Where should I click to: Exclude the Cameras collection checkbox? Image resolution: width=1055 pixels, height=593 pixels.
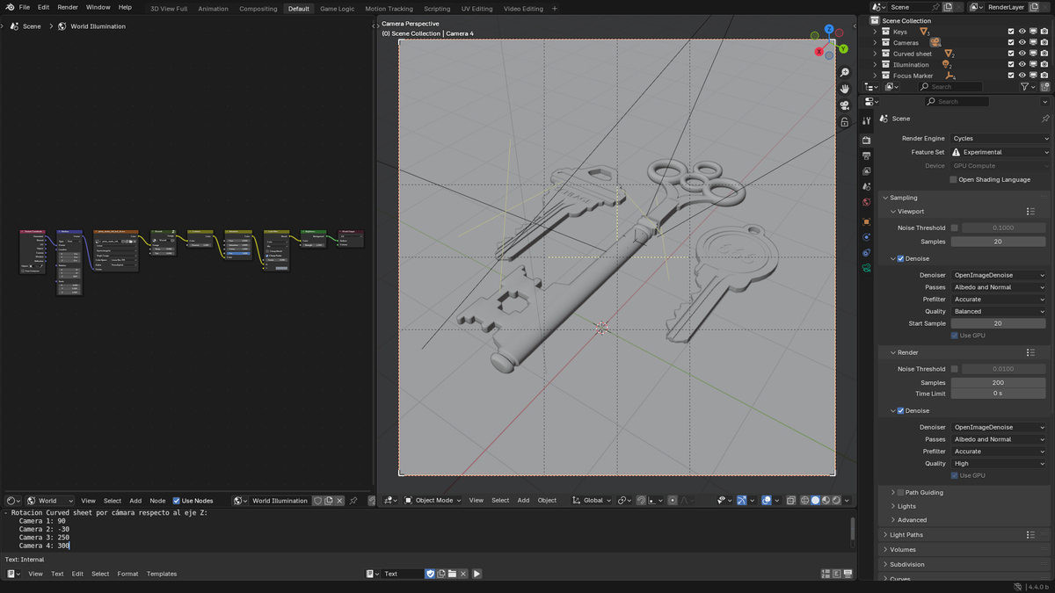tap(1011, 42)
